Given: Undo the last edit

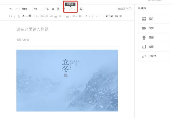Looking at the screenshot, I should click(11, 9).
